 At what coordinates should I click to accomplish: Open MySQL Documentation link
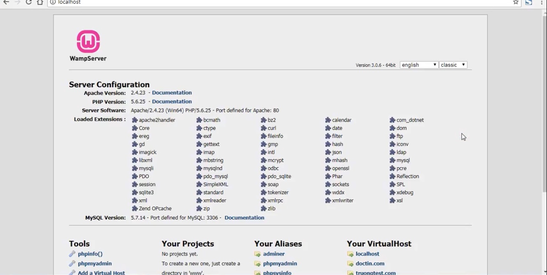[x=244, y=218]
